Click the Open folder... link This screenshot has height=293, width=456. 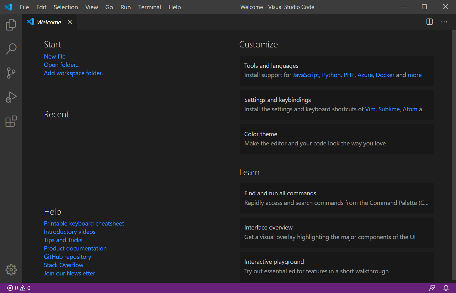point(62,65)
